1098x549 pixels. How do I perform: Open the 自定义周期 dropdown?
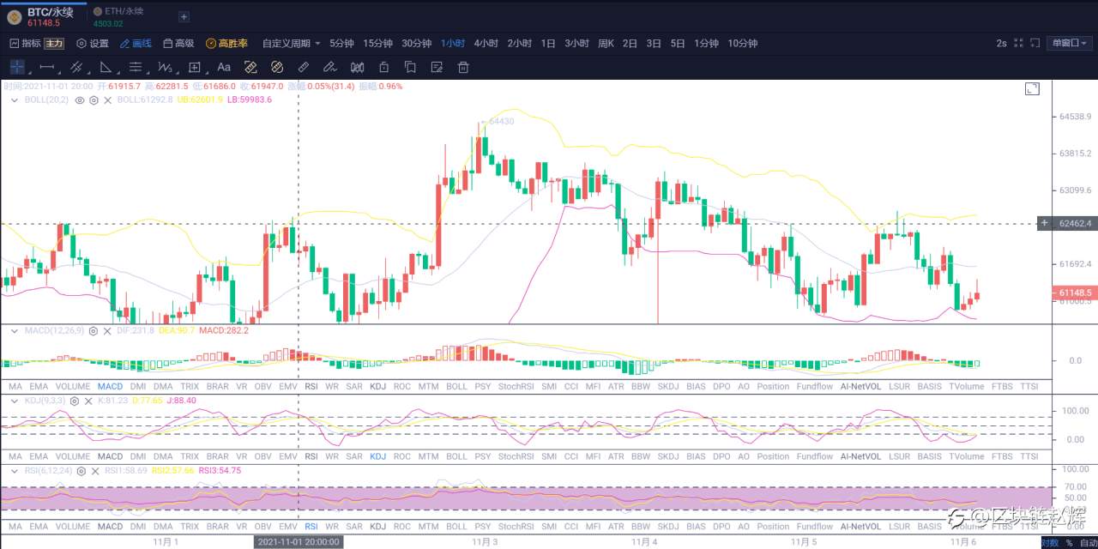[291, 43]
